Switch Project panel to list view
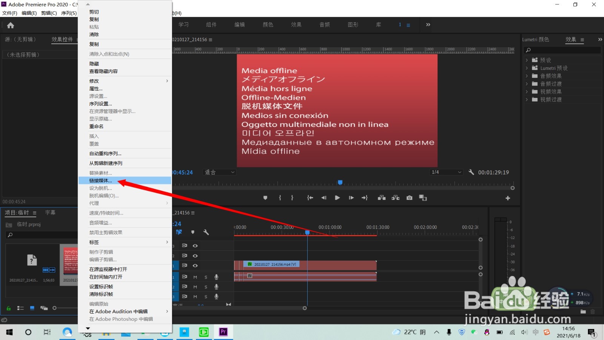604x340 pixels. pos(20,308)
